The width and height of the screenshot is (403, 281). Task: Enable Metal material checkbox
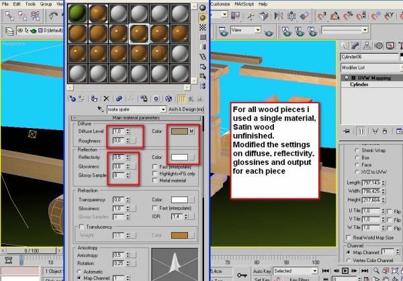pos(155,180)
